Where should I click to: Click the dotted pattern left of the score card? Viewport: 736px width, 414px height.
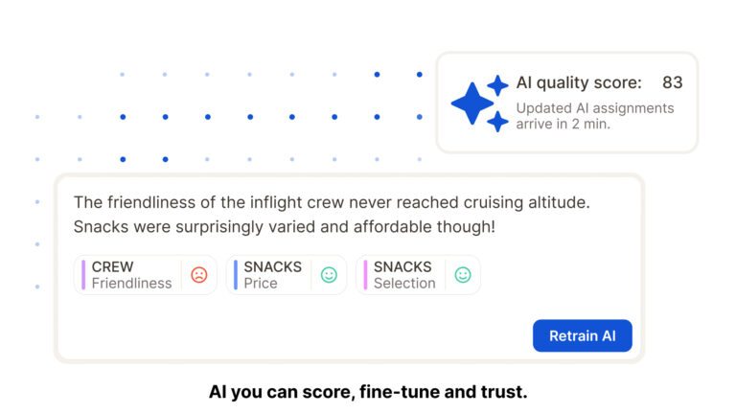pos(249,117)
